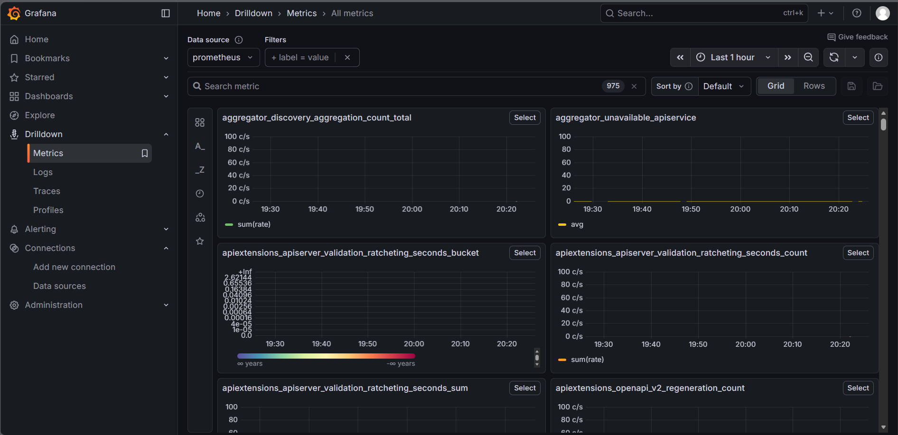The image size is (898, 435).
Task: Open Profiles under Drilldown
Action: pyautogui.click(x=48, y=210)
